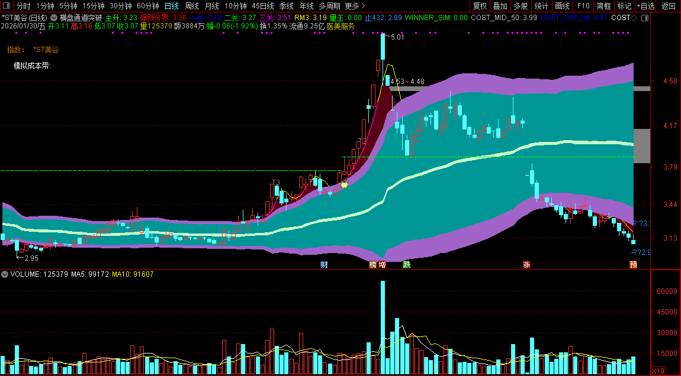Expand the 更多 period menu

coord(355,6)
